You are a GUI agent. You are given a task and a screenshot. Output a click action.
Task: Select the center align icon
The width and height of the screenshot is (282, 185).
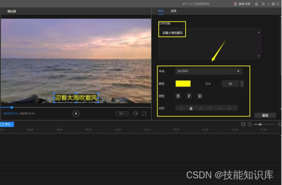pyautogui.click(x=191, y=108)
